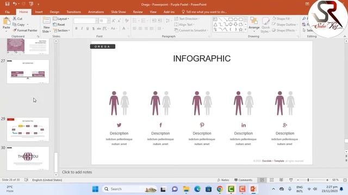This screenshot has width=348, height=195.
Task: Start Slide Show from status bar
Action: 291,180
